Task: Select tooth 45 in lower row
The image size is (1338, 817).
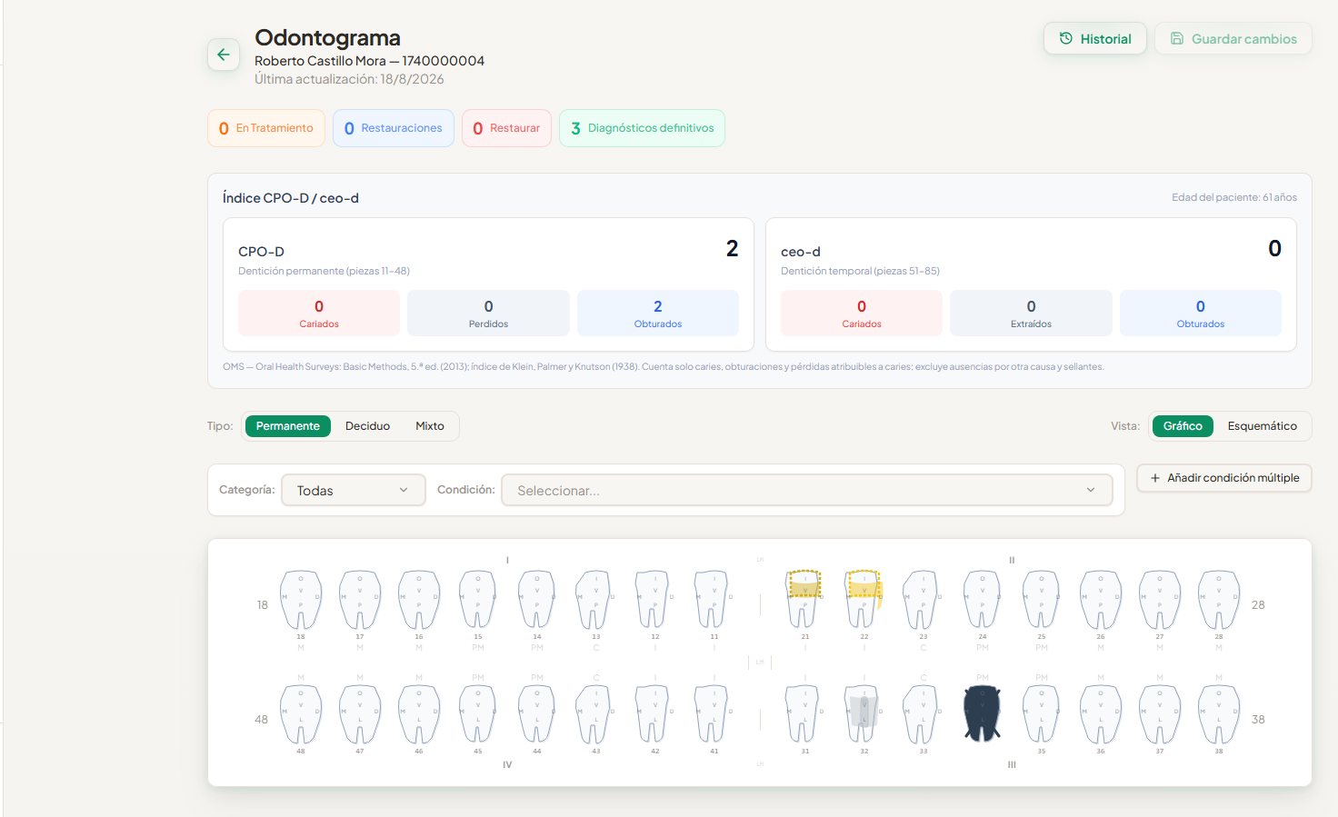Action: (x=478, y=714)
